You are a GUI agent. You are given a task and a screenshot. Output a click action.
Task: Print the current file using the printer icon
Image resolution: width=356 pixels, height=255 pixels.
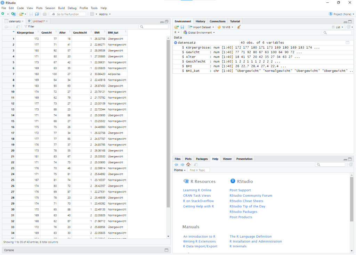coord(44,14)
